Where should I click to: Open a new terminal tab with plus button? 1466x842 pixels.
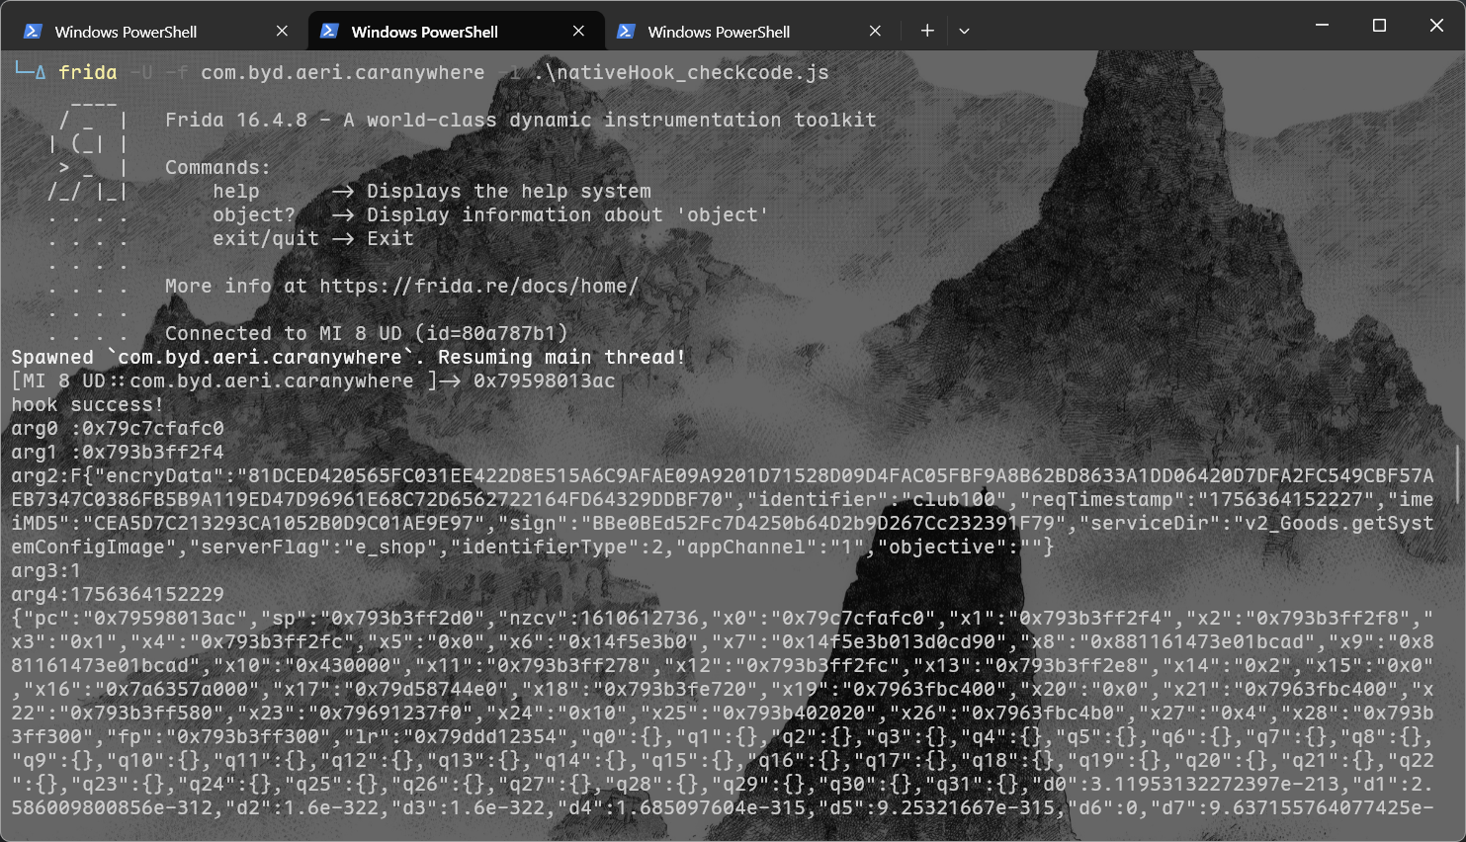click(x=927, y=31)
